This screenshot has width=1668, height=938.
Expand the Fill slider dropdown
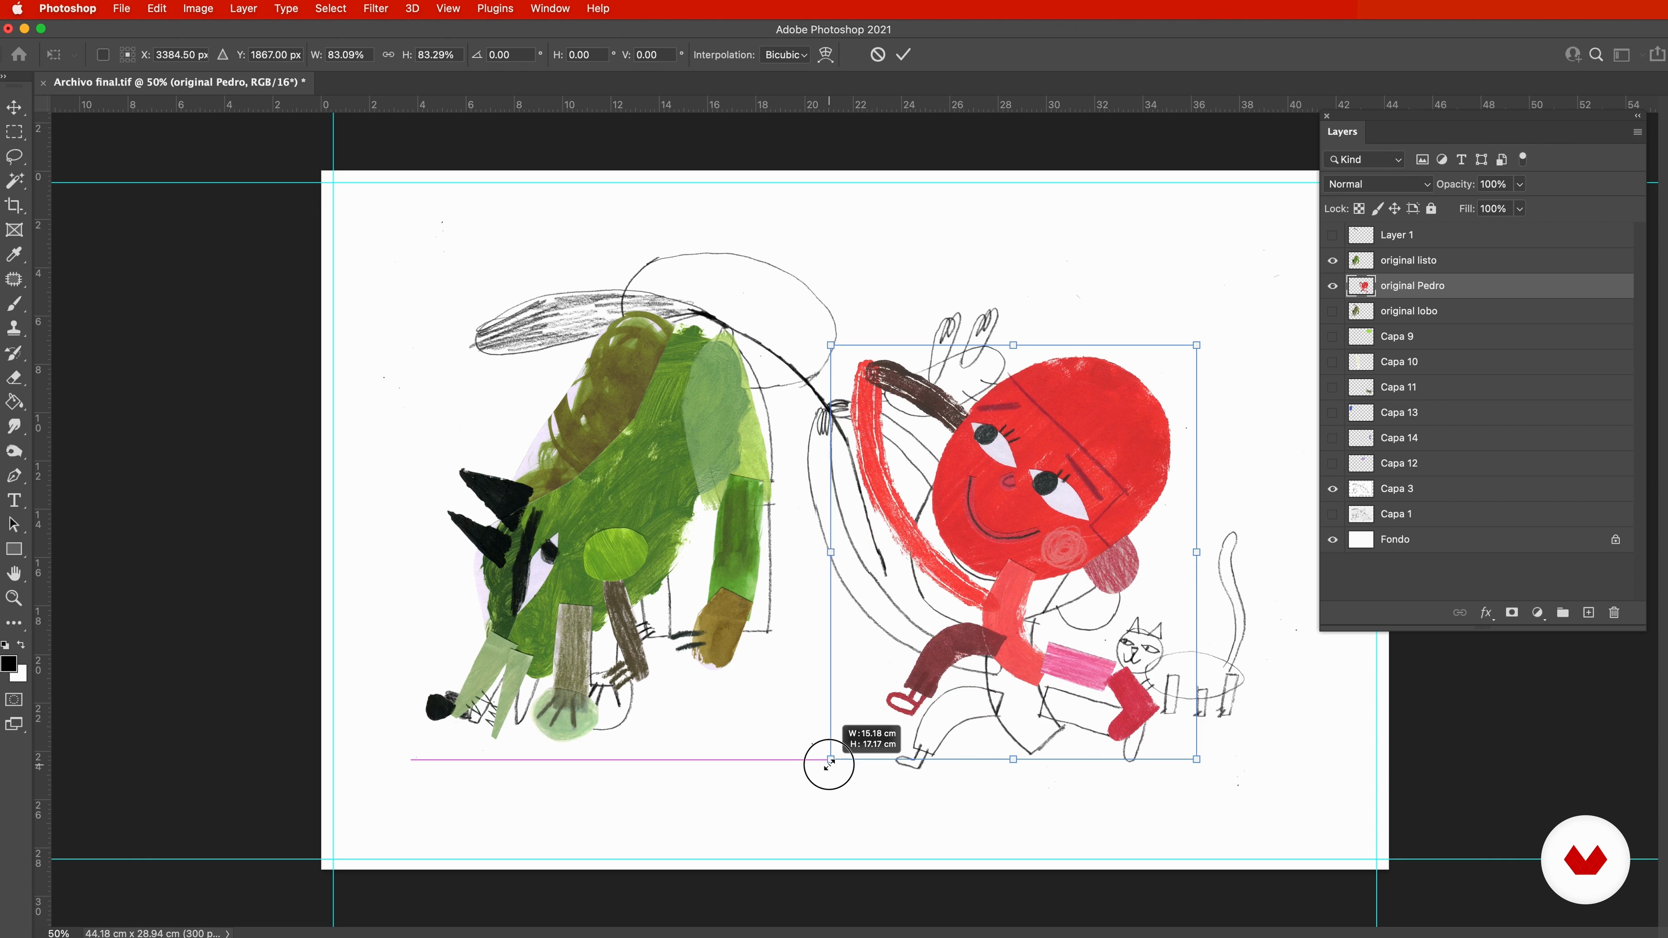(1520, 208)
